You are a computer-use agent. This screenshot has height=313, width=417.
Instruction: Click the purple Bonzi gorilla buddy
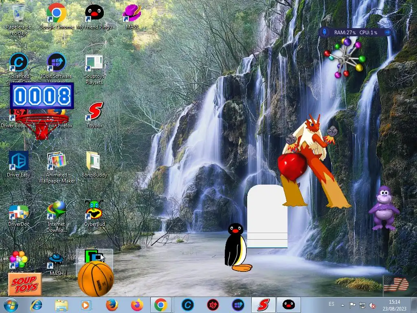click(384, 208)
